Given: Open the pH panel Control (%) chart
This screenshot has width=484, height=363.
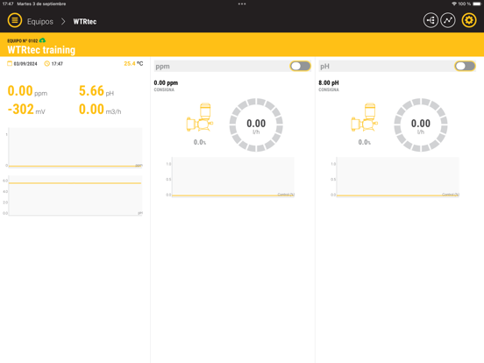Looking at the screenshot, I should click(x=397, y=177).
